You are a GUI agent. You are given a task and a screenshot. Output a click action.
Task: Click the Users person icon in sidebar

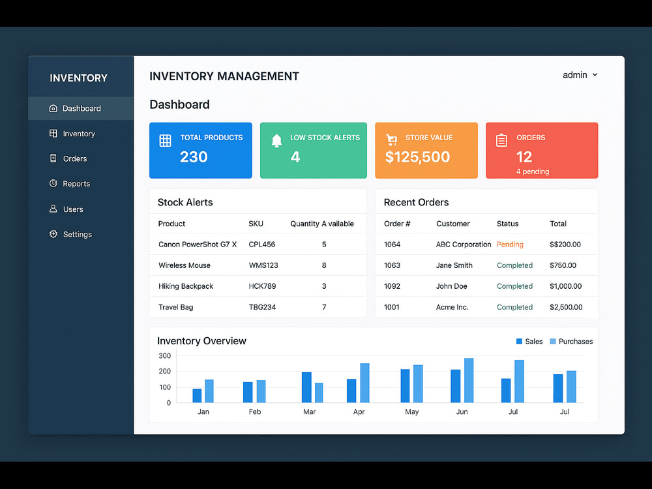pos(53,209)
